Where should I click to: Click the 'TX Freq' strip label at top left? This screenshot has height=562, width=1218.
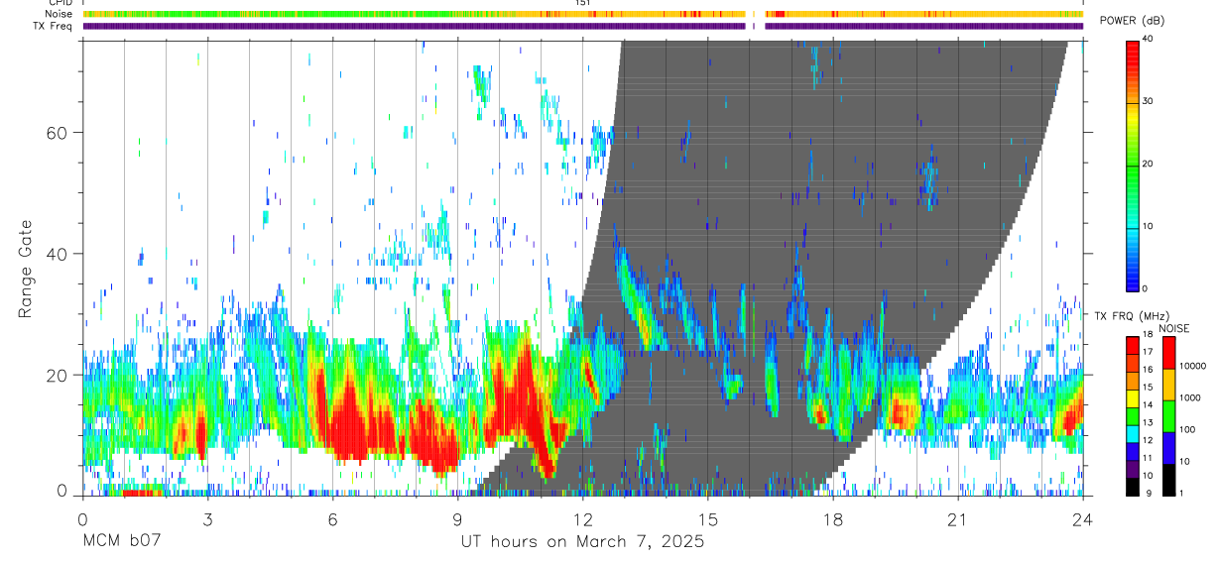pyautogui.click(x=54, y=26)
